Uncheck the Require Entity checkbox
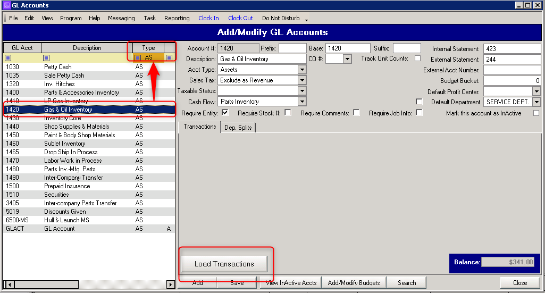Viewport: 545px width, 293px height. tap(225, 113)
